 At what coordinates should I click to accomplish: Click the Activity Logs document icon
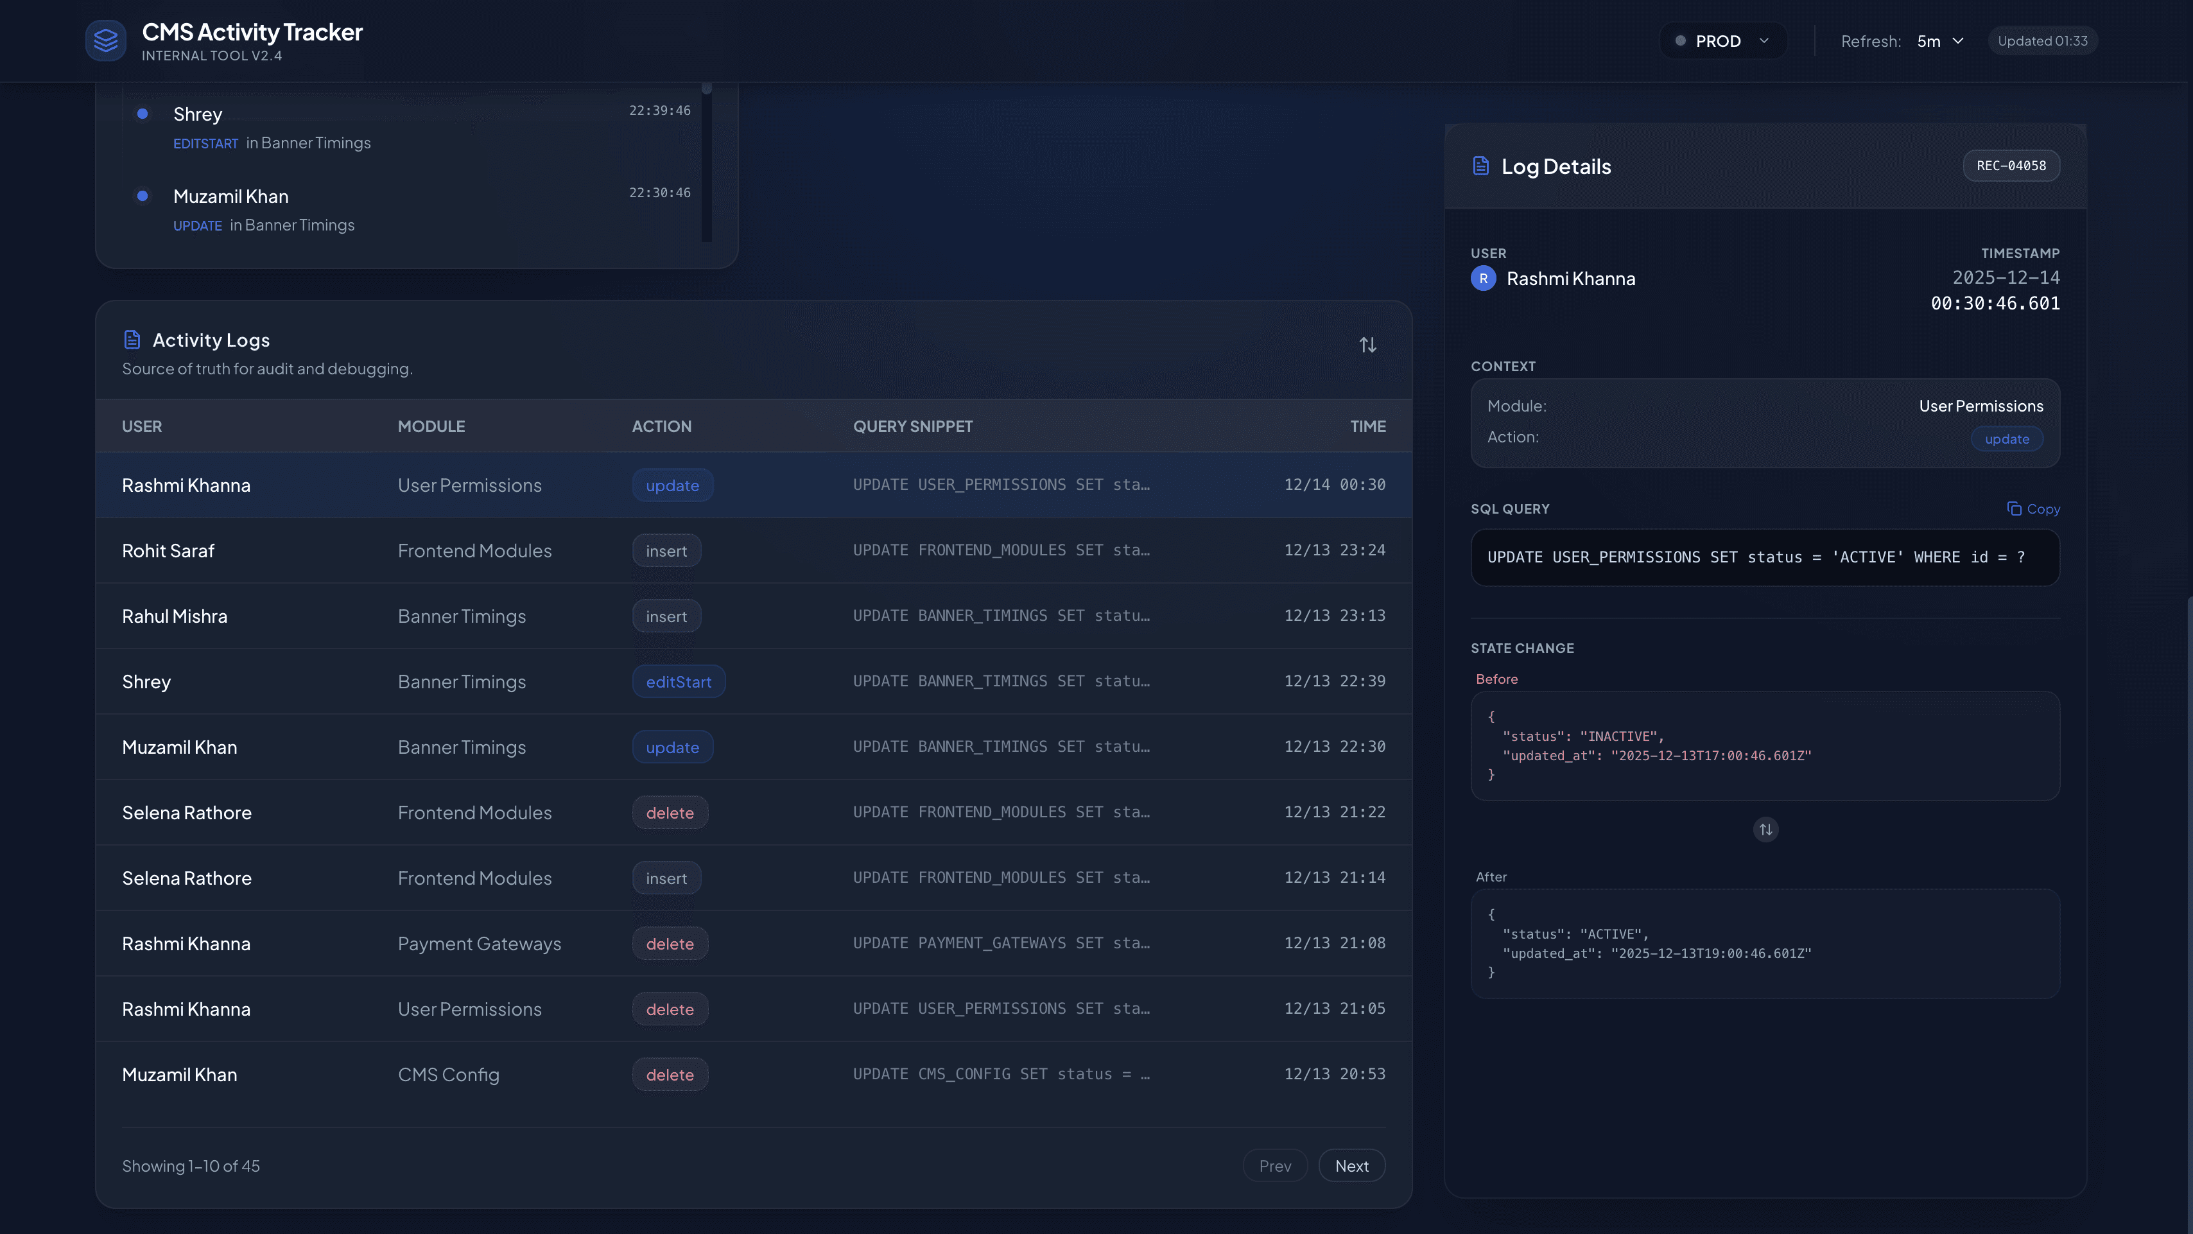pyautogui.click(x=132, y=340)
